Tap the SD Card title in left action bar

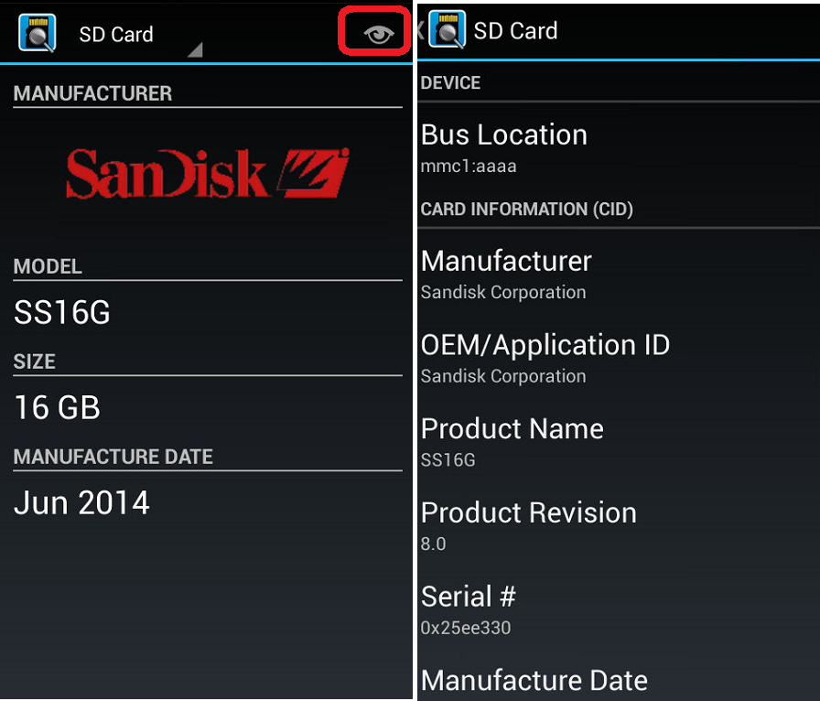(x=115, y=34)
